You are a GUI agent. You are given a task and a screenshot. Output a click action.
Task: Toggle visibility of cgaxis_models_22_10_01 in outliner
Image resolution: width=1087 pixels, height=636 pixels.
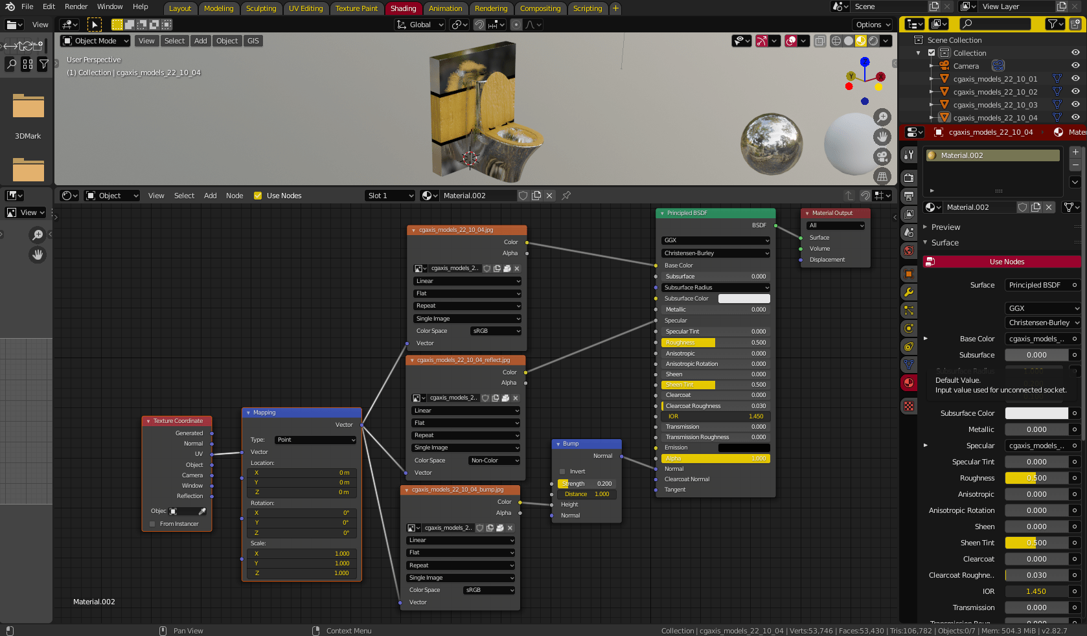1075,78
